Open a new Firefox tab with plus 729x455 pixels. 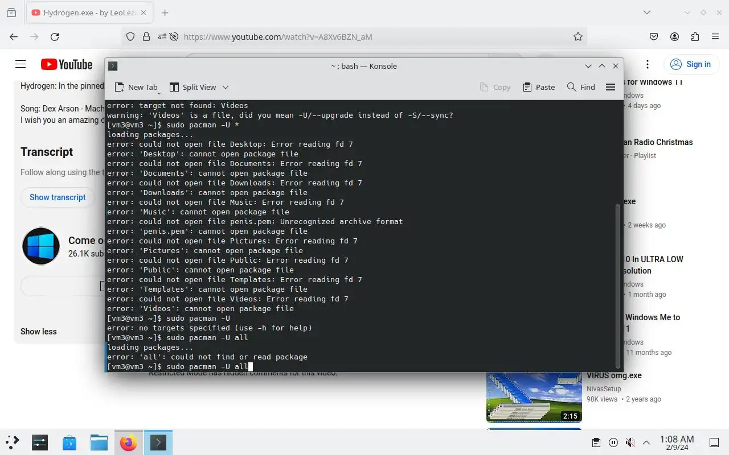[165, 13]
